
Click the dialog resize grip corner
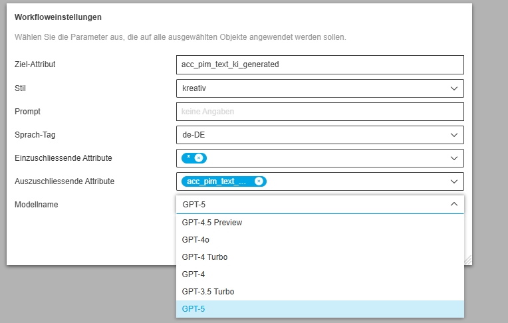click(x=468, y=261)
